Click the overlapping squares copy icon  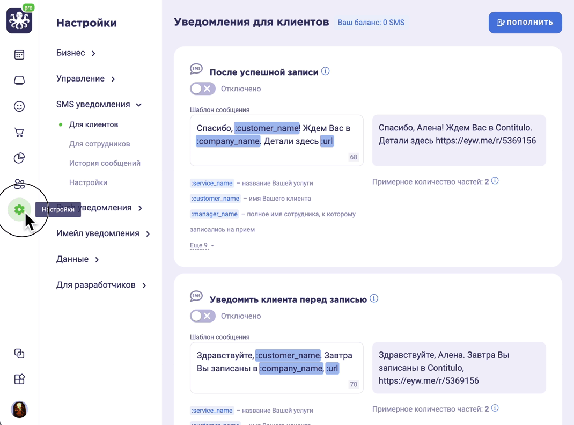click(19, 354)
